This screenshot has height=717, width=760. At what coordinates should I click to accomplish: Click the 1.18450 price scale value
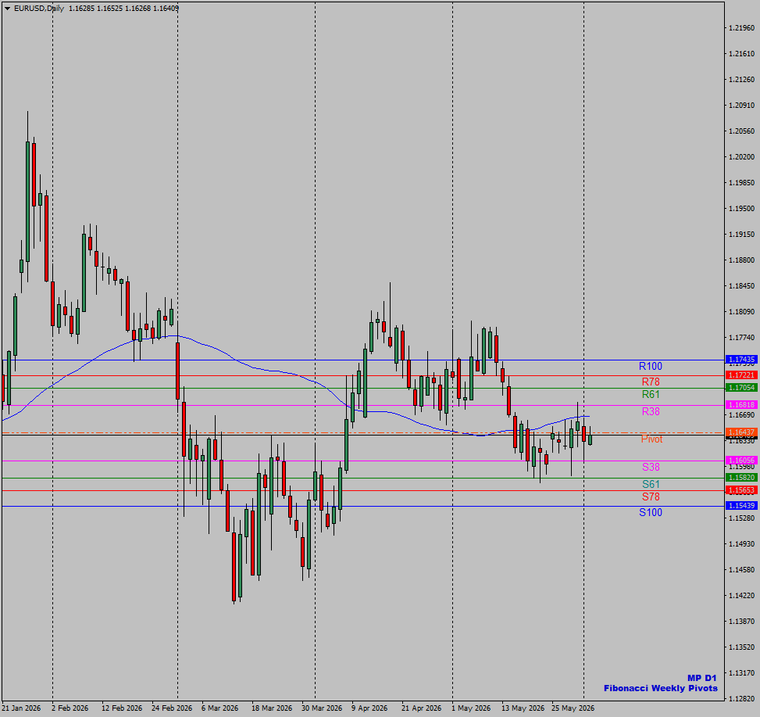pos(741,285)
